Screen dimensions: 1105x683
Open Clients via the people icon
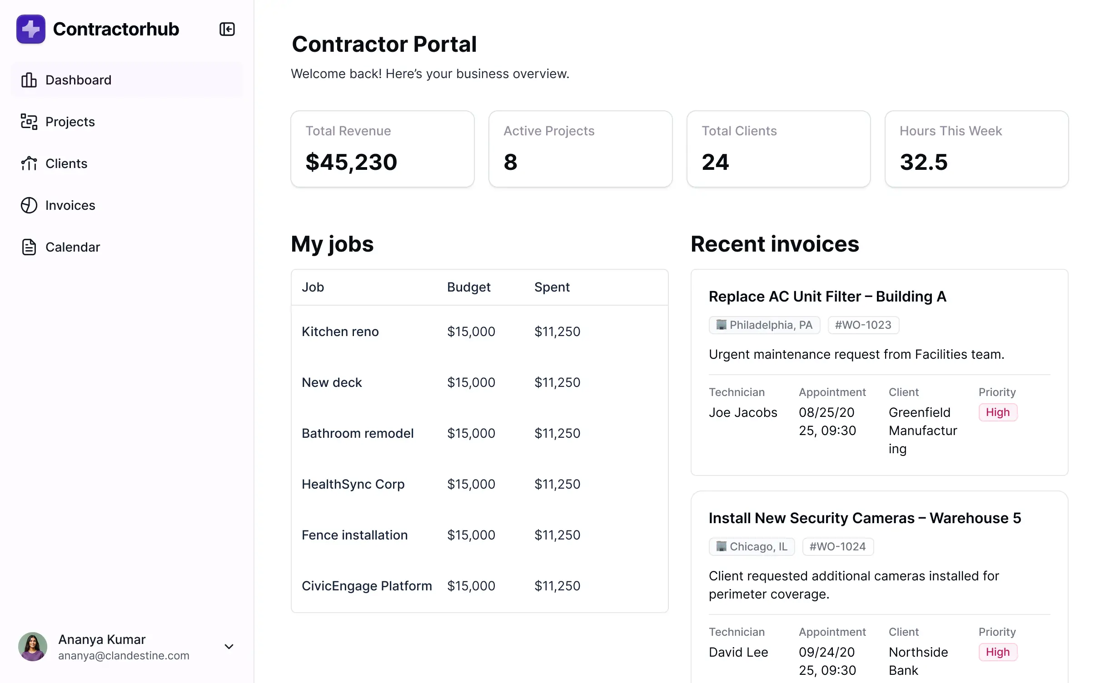point(29,163)
